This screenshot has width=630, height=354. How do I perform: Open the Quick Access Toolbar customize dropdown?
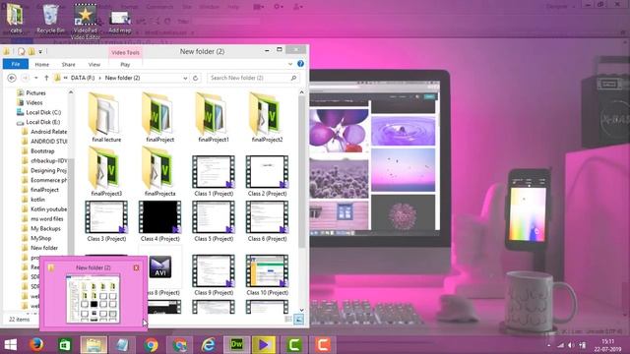40,52
